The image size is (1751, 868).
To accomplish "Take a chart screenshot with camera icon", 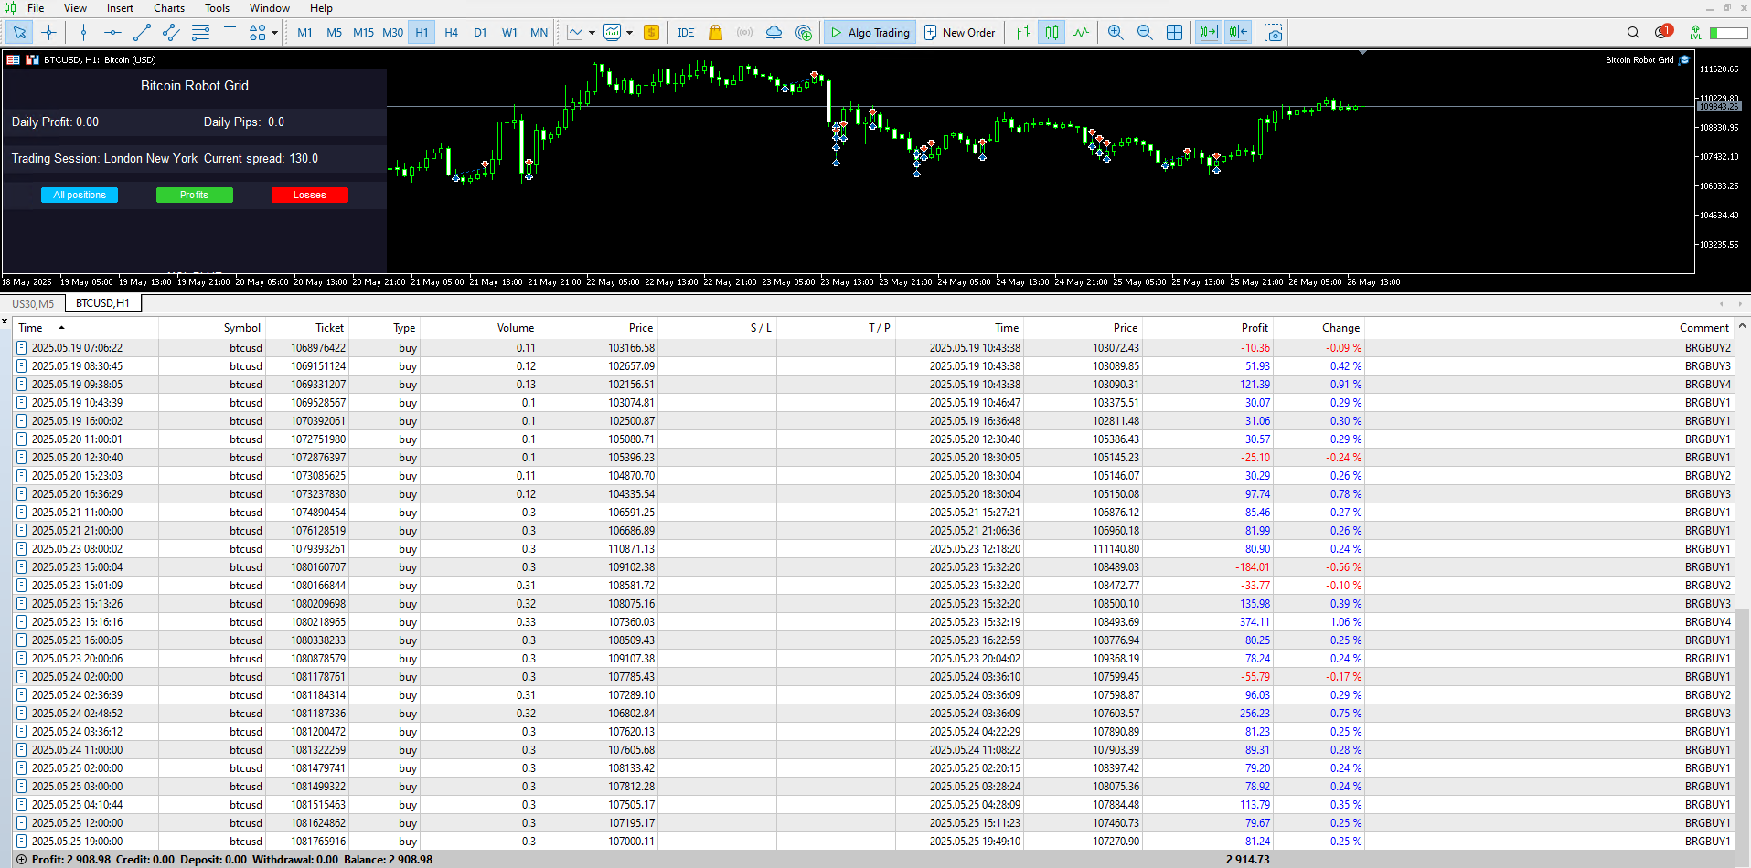I will point(1274,33).
